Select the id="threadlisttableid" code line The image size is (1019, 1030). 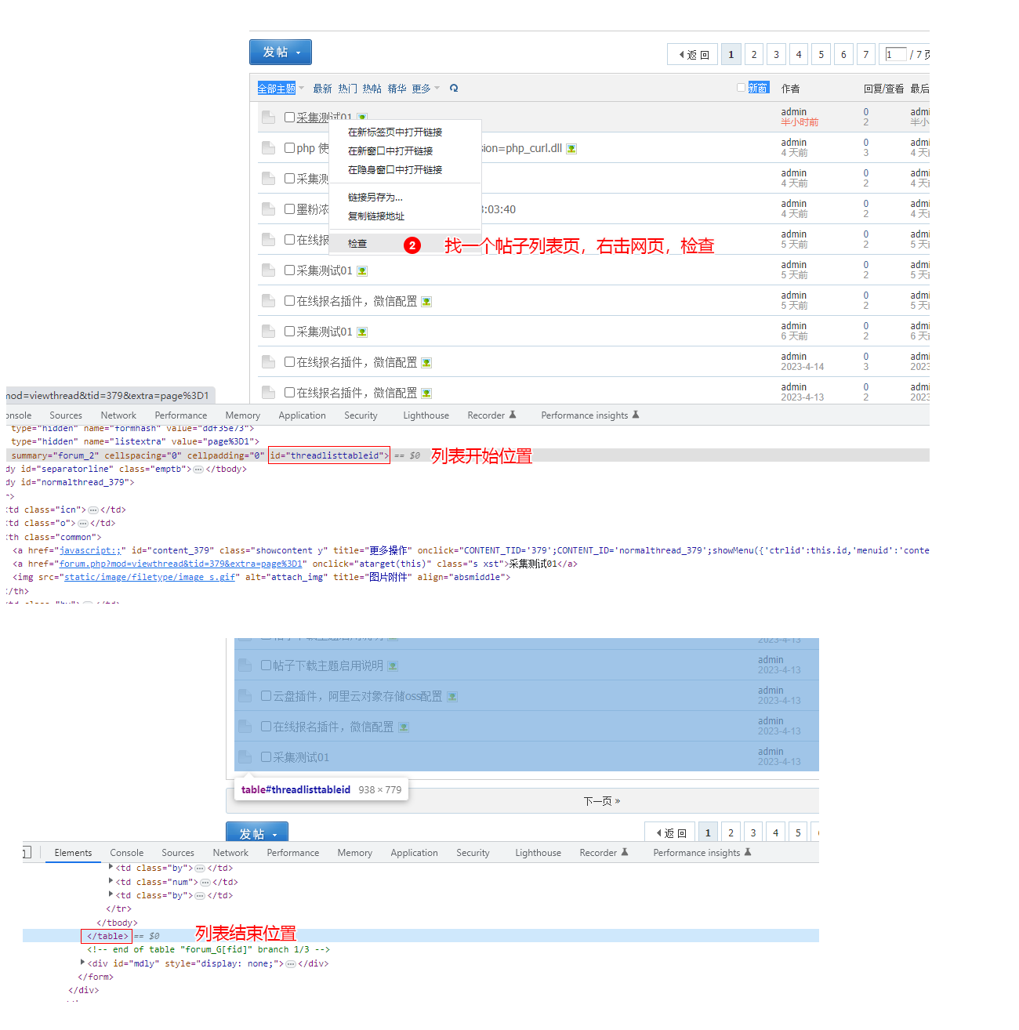(x=468, y=455)
